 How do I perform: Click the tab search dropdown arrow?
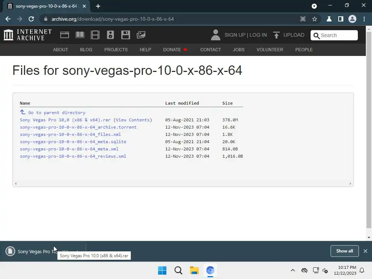click(x=314, y=6)
